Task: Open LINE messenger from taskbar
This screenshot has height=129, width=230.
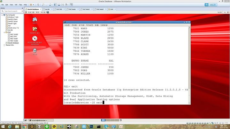Action: coord(47,127)
